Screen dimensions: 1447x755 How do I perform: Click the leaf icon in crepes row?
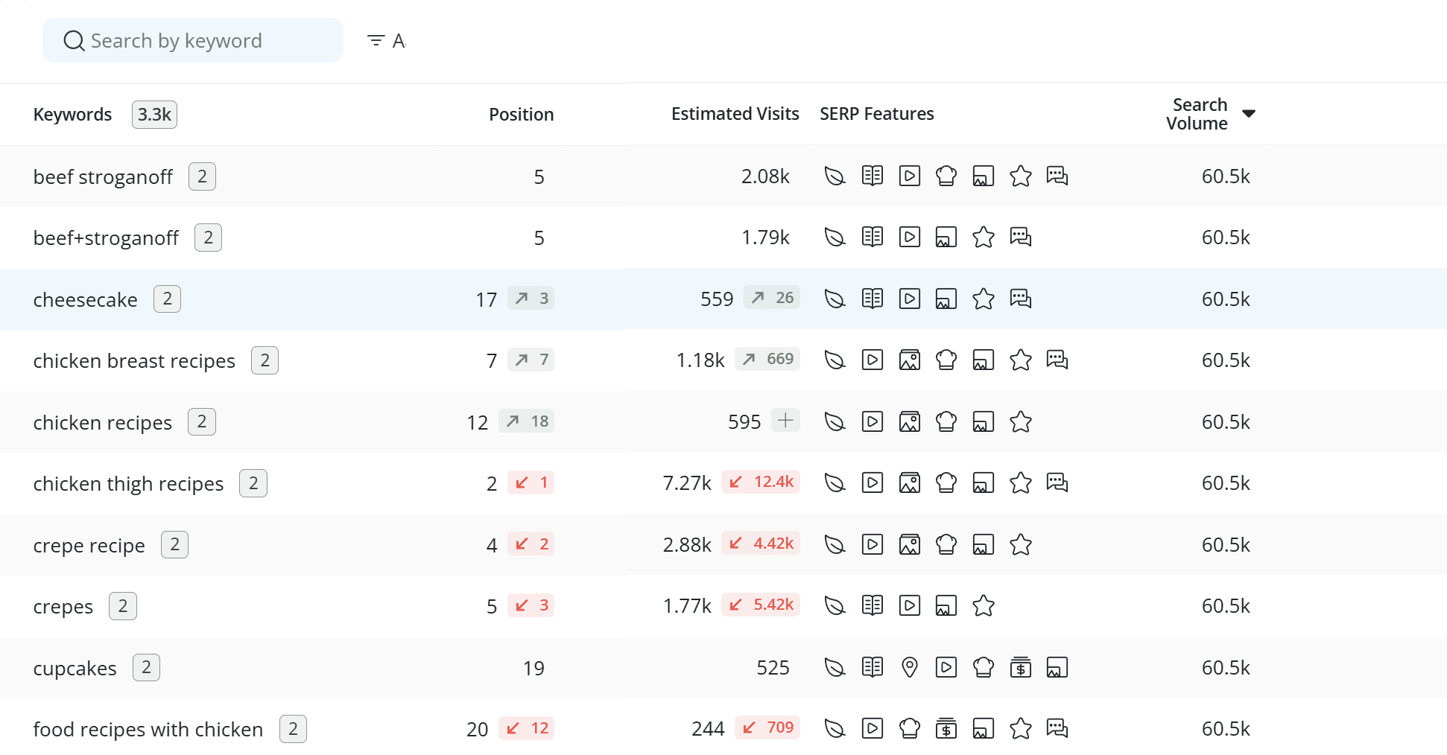[x=835, y=605]
